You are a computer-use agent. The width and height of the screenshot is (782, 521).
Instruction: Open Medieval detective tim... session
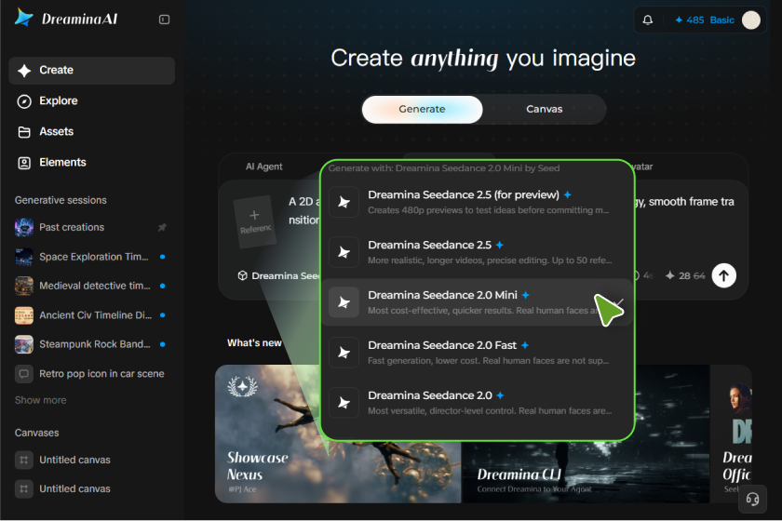(92, 286)
